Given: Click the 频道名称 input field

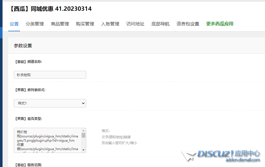Looking at the screenshot, I should click(x=50, y=75).
